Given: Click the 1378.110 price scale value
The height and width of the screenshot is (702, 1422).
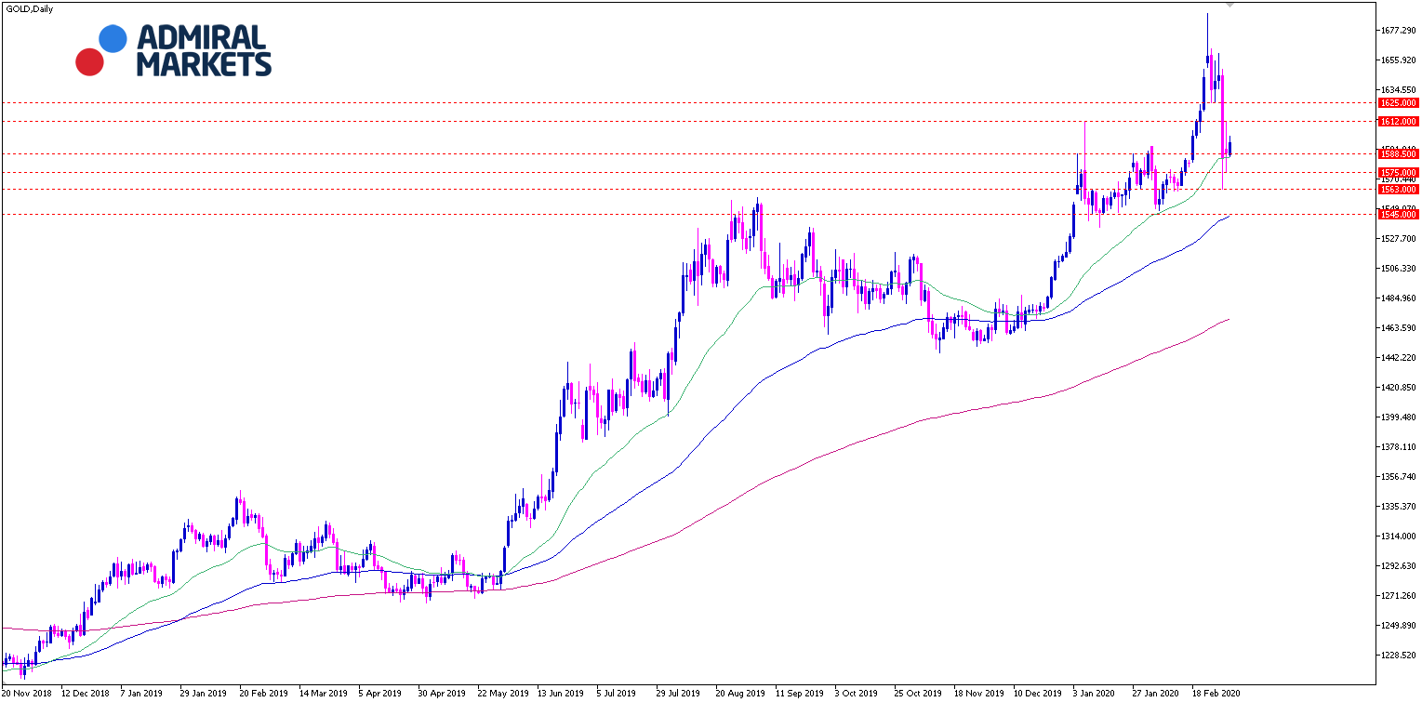Looking at the screenshot, I should coord(1399,447).
